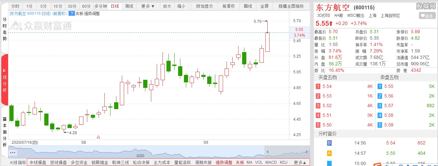Click the 东方航空 stock name heading
438x166 pixels.
[333, 7]
